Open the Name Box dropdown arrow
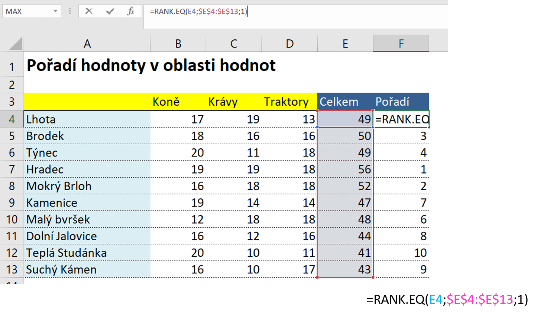The width and height of the screenshot is (537, 316). 55,11
